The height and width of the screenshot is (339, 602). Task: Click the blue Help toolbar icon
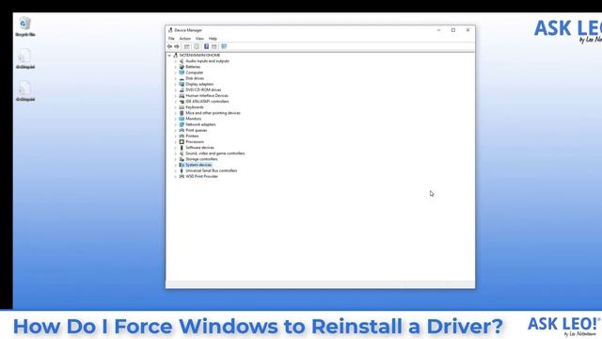[206, 46]
